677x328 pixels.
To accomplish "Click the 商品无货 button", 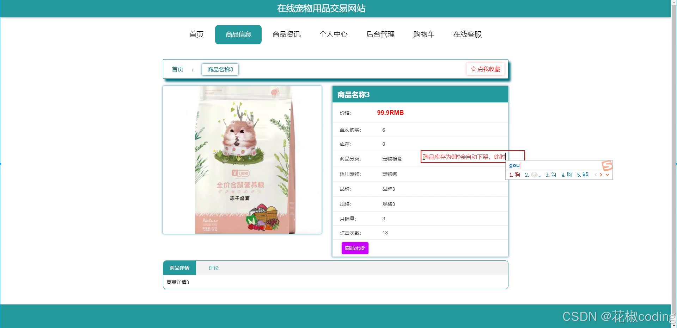I will (355, 248).
